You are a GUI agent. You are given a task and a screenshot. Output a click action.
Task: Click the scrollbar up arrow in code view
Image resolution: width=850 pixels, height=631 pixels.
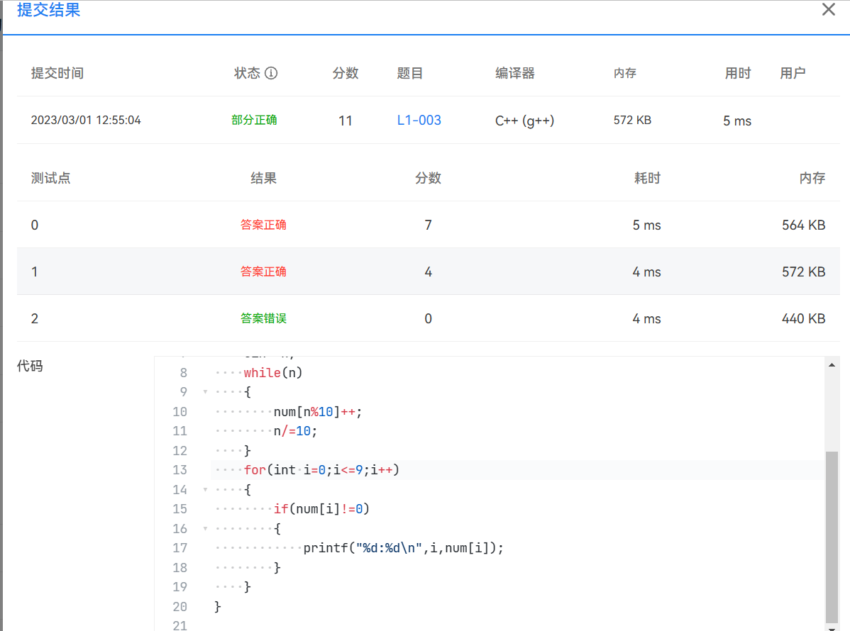(x=832, y=364)
